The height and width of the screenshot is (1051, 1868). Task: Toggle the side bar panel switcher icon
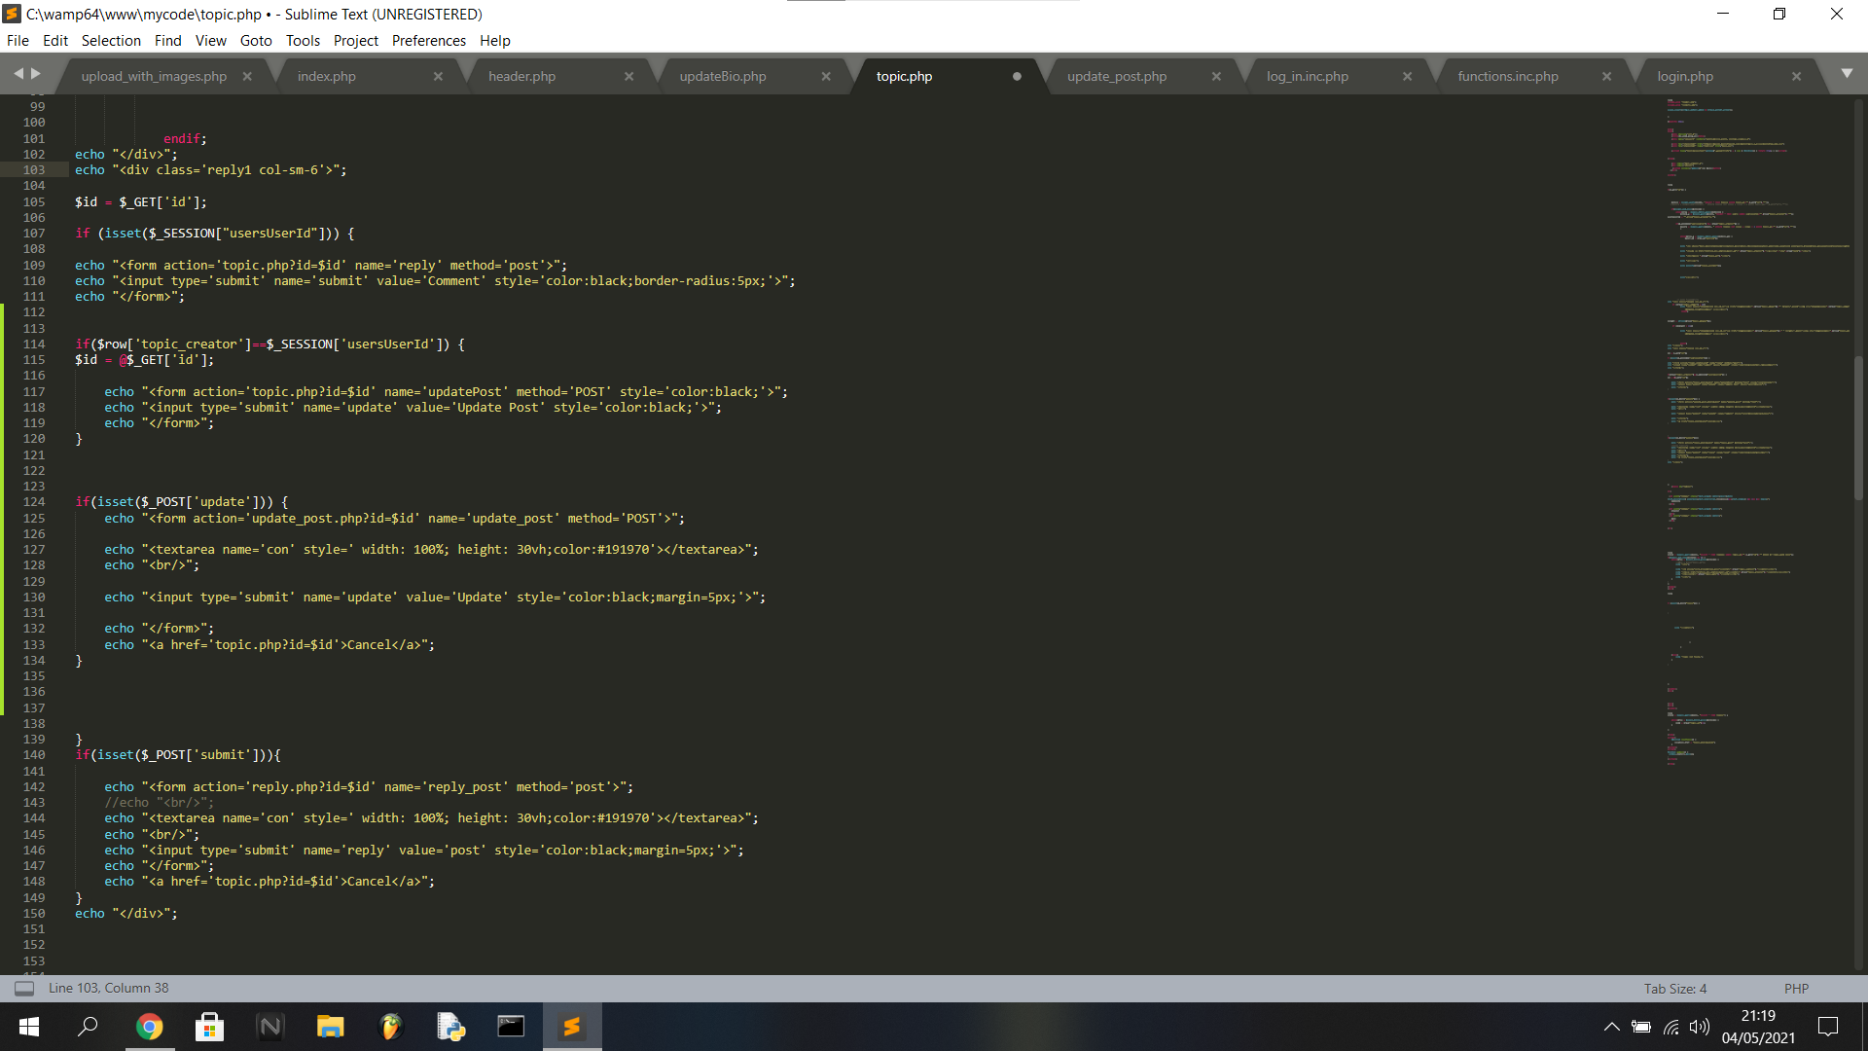tap(24, 988)
